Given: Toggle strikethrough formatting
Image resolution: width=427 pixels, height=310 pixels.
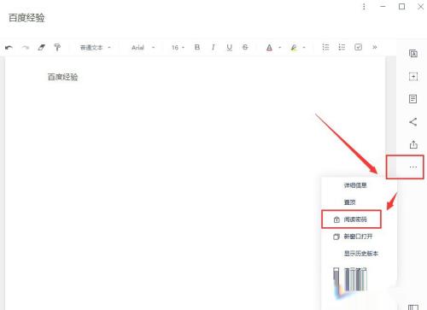Looking at the screenshot, I should [245, 47].
